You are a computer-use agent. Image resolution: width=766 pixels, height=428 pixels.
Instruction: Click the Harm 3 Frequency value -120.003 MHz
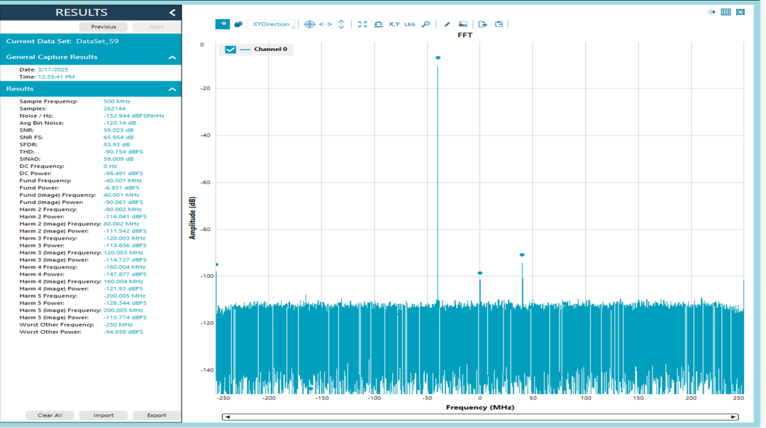tap(125, 238)
